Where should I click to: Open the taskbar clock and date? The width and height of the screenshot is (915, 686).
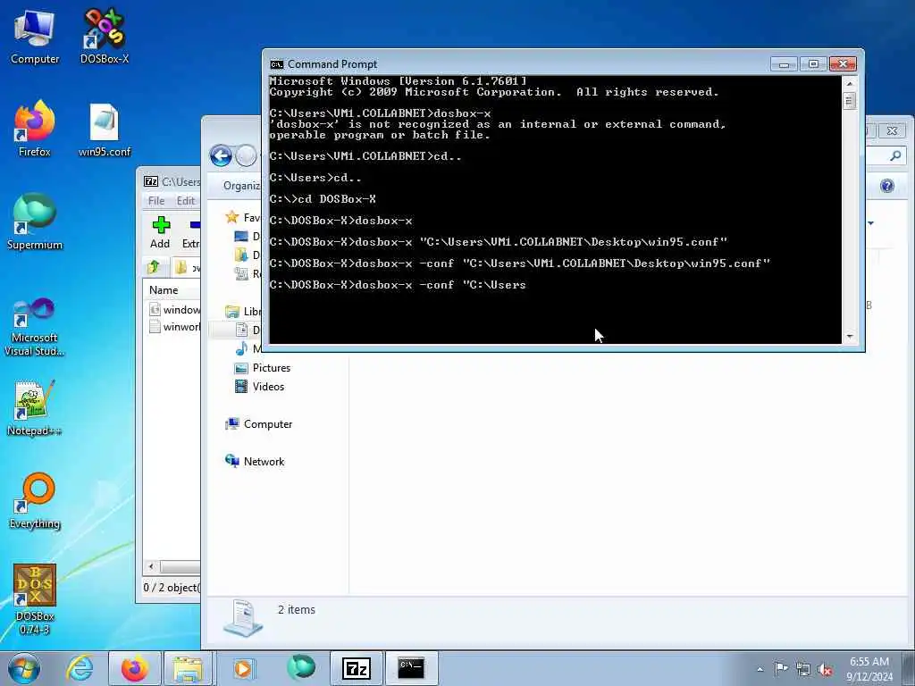(x=869, y=669)
